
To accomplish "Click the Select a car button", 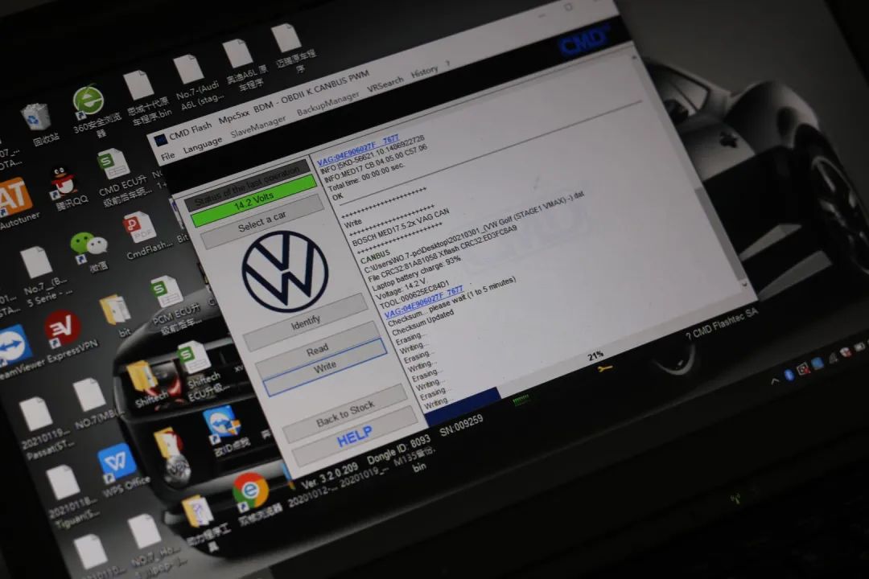I will [262, 221].
